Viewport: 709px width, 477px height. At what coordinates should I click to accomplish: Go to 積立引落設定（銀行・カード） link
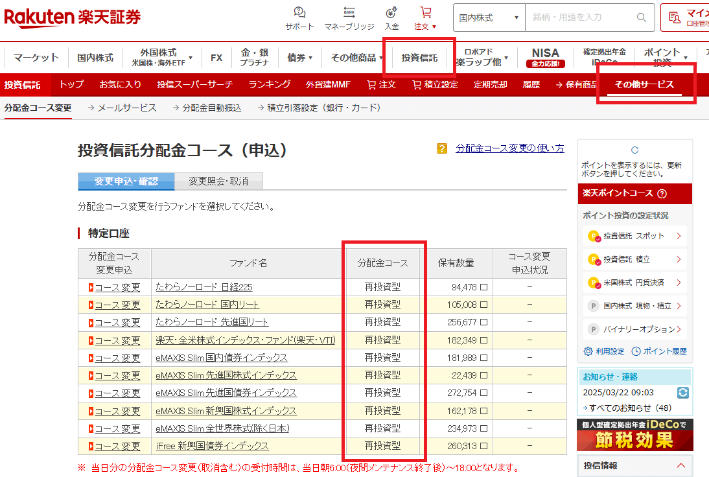(x=324, y=108)
